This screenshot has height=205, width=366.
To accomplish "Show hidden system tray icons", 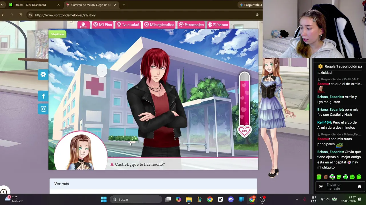I will [297, 199].
